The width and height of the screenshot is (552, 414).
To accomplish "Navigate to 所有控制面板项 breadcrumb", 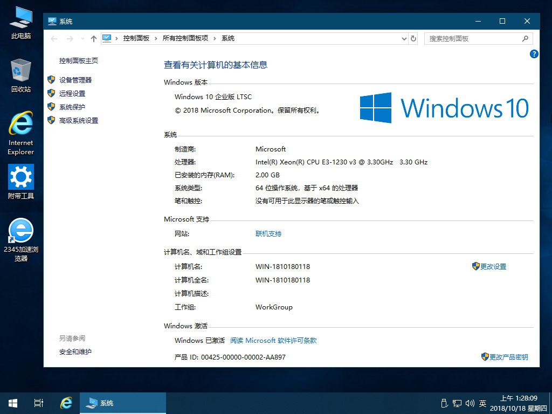I will [185, 38].
